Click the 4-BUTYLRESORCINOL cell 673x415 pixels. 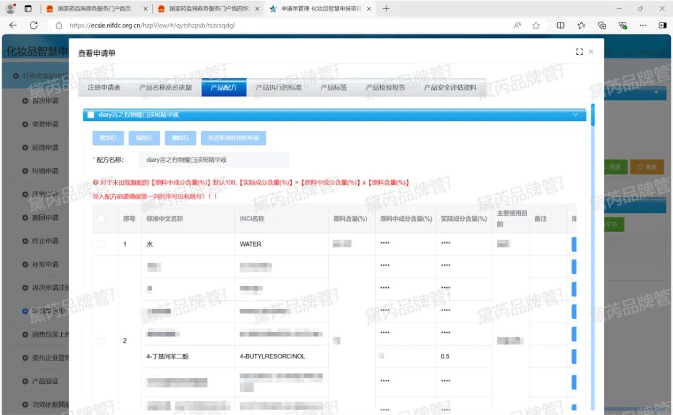coord(282,356)
